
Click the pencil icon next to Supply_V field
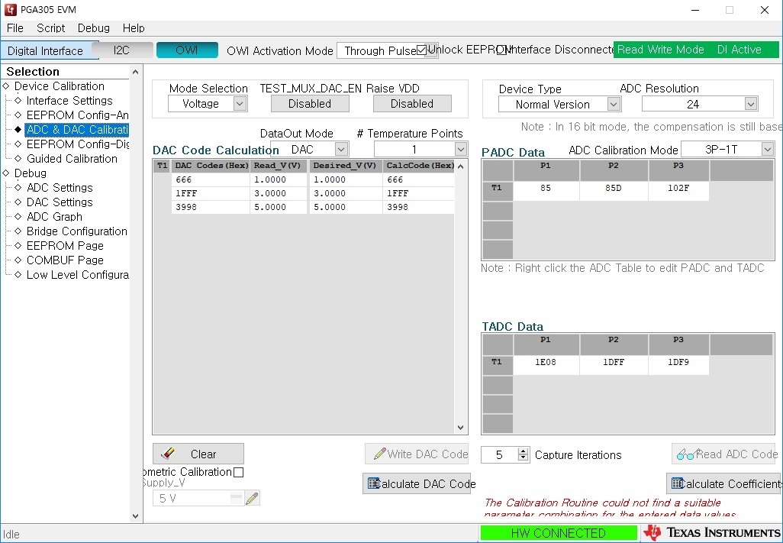tap(252, 498)
